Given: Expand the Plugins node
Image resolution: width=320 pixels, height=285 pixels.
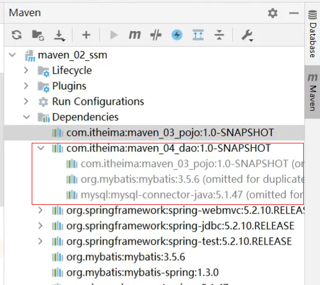Looking at the screenshot, I should click(x=26, y=86).
